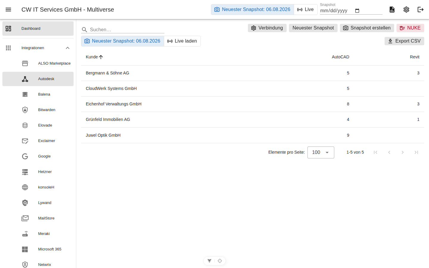Open the hamburger navigation menu
Screen dimensions: 429x268
8,10
